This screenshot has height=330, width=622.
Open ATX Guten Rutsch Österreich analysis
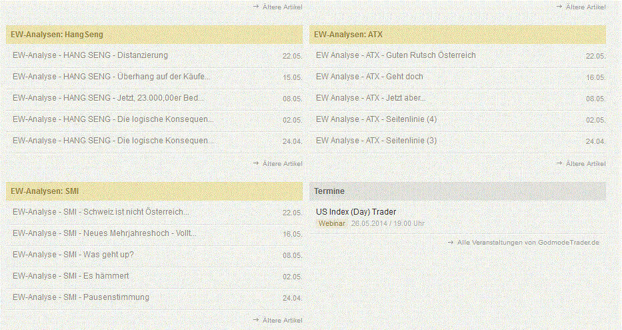pyautogui.click(x=395, y=55)
